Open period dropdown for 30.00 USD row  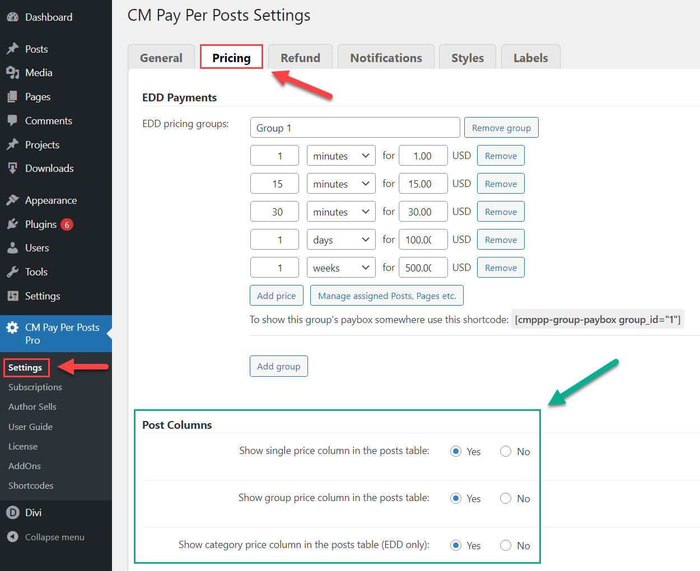[341, 212]
